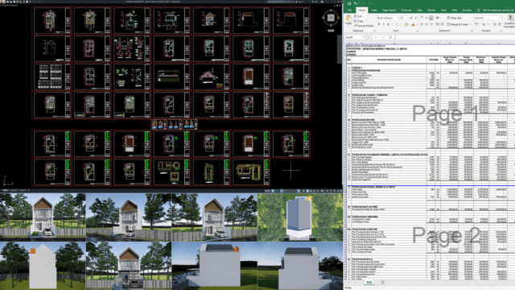The width and height of the screenshot is (515, 290).
Task: Center the cell text horizontally
Action: [x=426, y=24]
